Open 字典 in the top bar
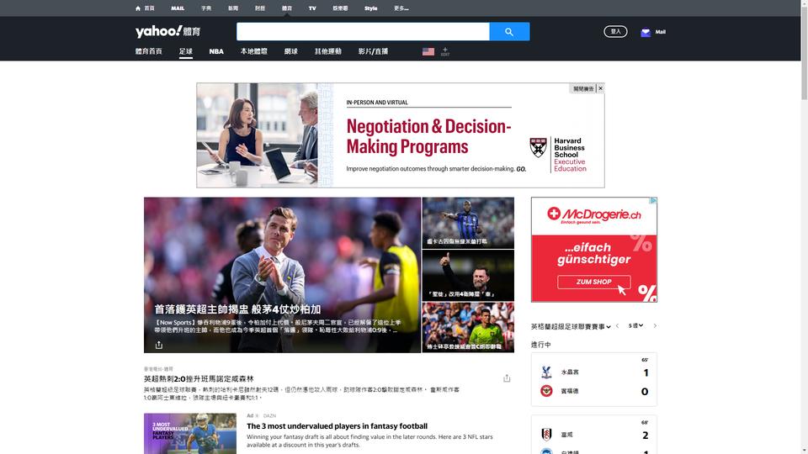The height and width of the screenshot is (454, 808). pos(206,8)
